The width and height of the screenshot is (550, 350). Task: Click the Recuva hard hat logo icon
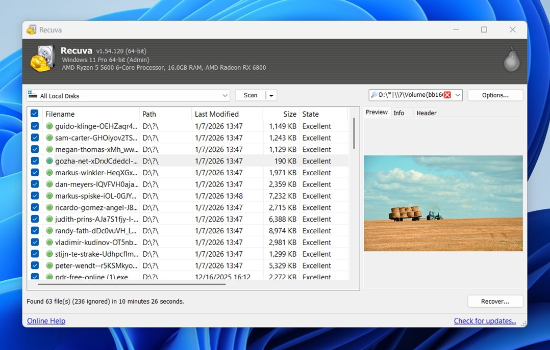coord(42,59)
